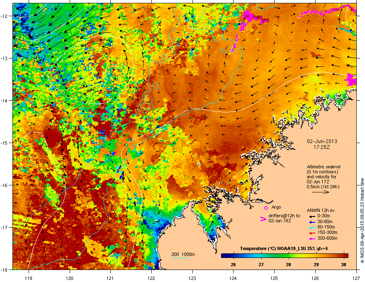Click the magenta drifter patch at the right map edge
The height and width of the screenshot is (282, 365).
point(351,79)
